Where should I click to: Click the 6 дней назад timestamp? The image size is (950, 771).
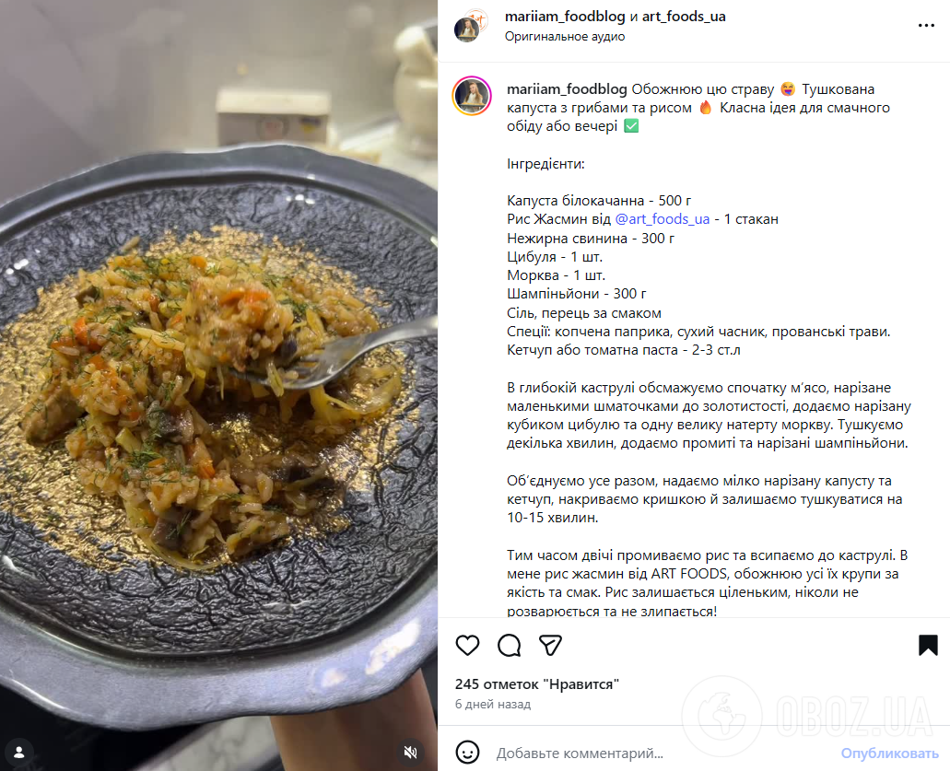(492, 705)
